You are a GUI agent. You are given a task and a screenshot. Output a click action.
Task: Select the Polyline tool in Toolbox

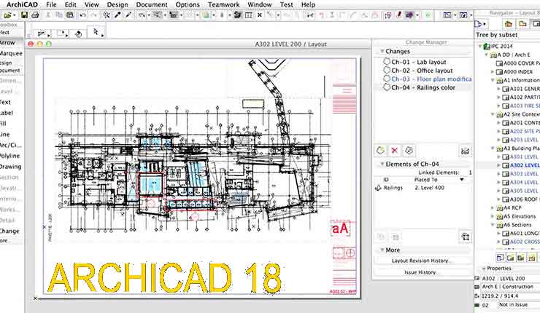click(10, 156)
